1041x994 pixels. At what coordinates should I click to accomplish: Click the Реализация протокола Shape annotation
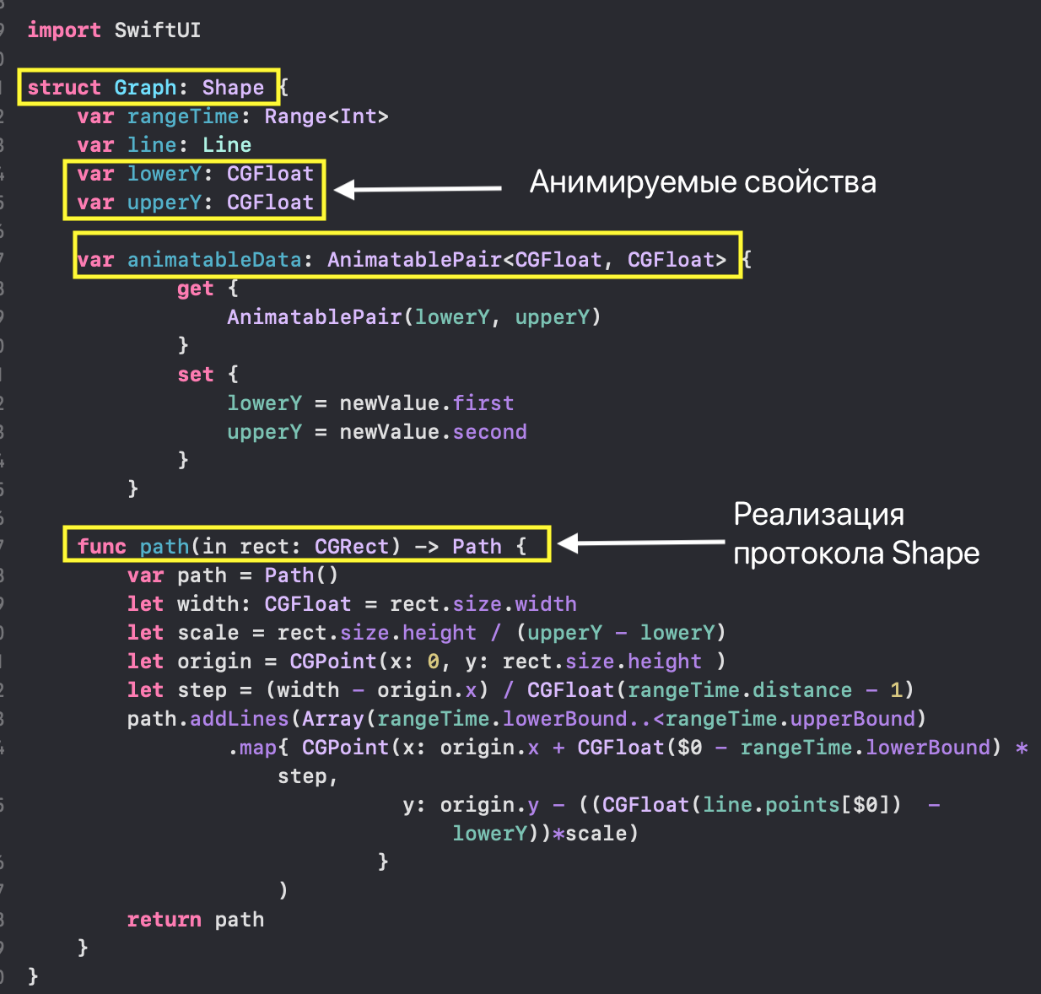coord(856,533)
